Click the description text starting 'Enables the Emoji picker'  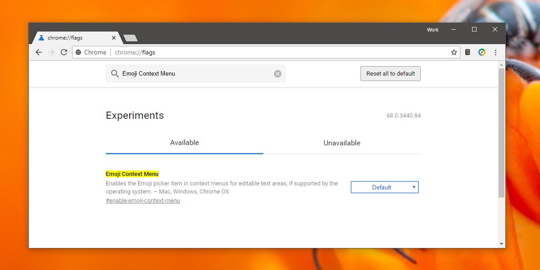coord(222,188)
